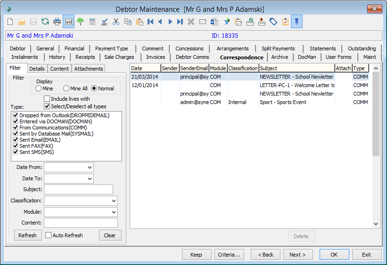Click the green Refresh arrows icon

click(45, 22)
